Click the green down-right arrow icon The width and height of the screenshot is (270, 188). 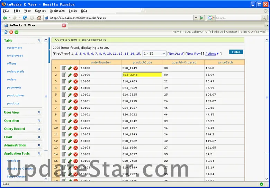(x=16, y=32)
